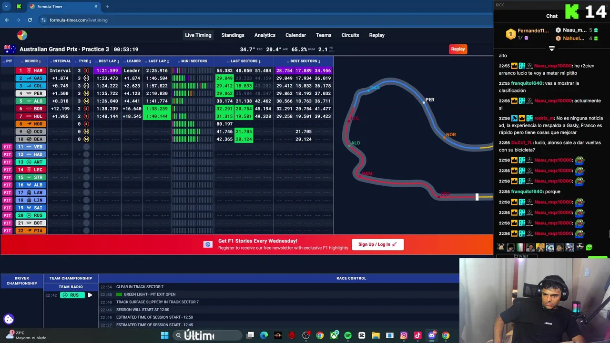610x343 pixels.
Task: Open Microsoft Edge from the taskbar
Action: click(264, 335)
